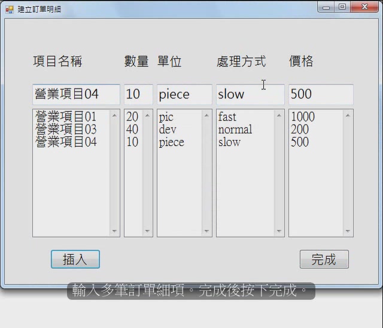Select 營業項目04 list entry
Image resolution: width=383 pixels, height=328 pixels.
click(x=66, y=142)
